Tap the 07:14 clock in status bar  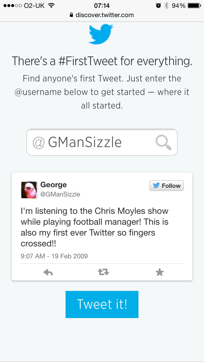tap(102, 6)
